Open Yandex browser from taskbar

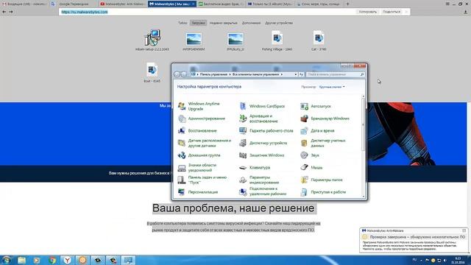[x=67, y=260]
